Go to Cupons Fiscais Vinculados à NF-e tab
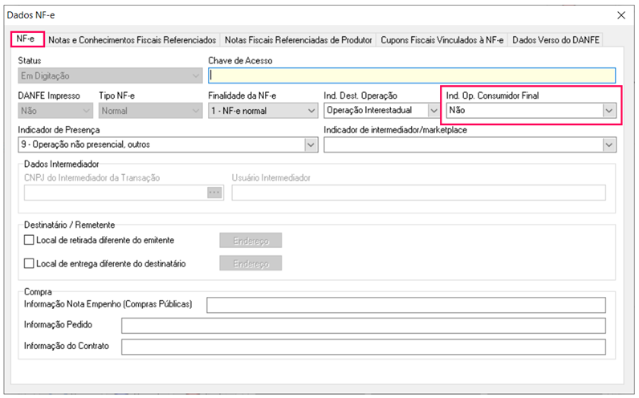639x398 pixels. (x=442, y=40)
